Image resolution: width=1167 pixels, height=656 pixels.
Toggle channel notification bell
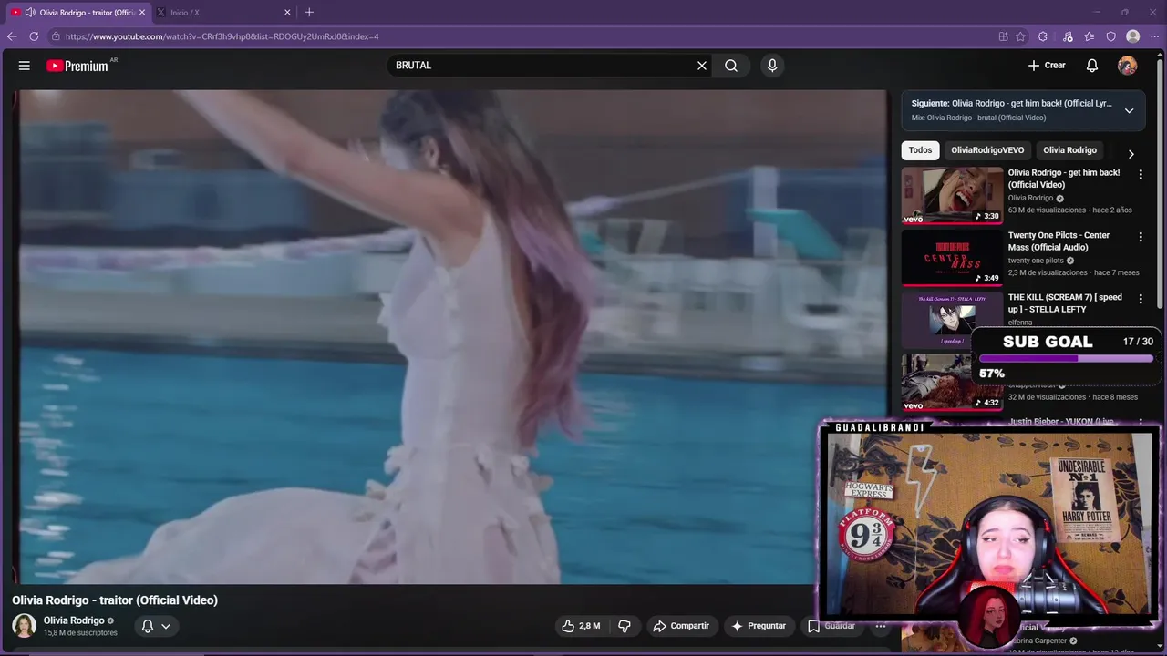[147, 626]
